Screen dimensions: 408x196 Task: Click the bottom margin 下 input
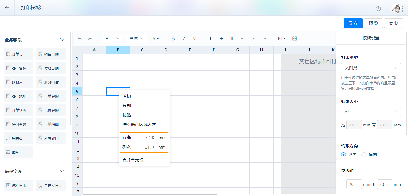click(x=385, y=184)
